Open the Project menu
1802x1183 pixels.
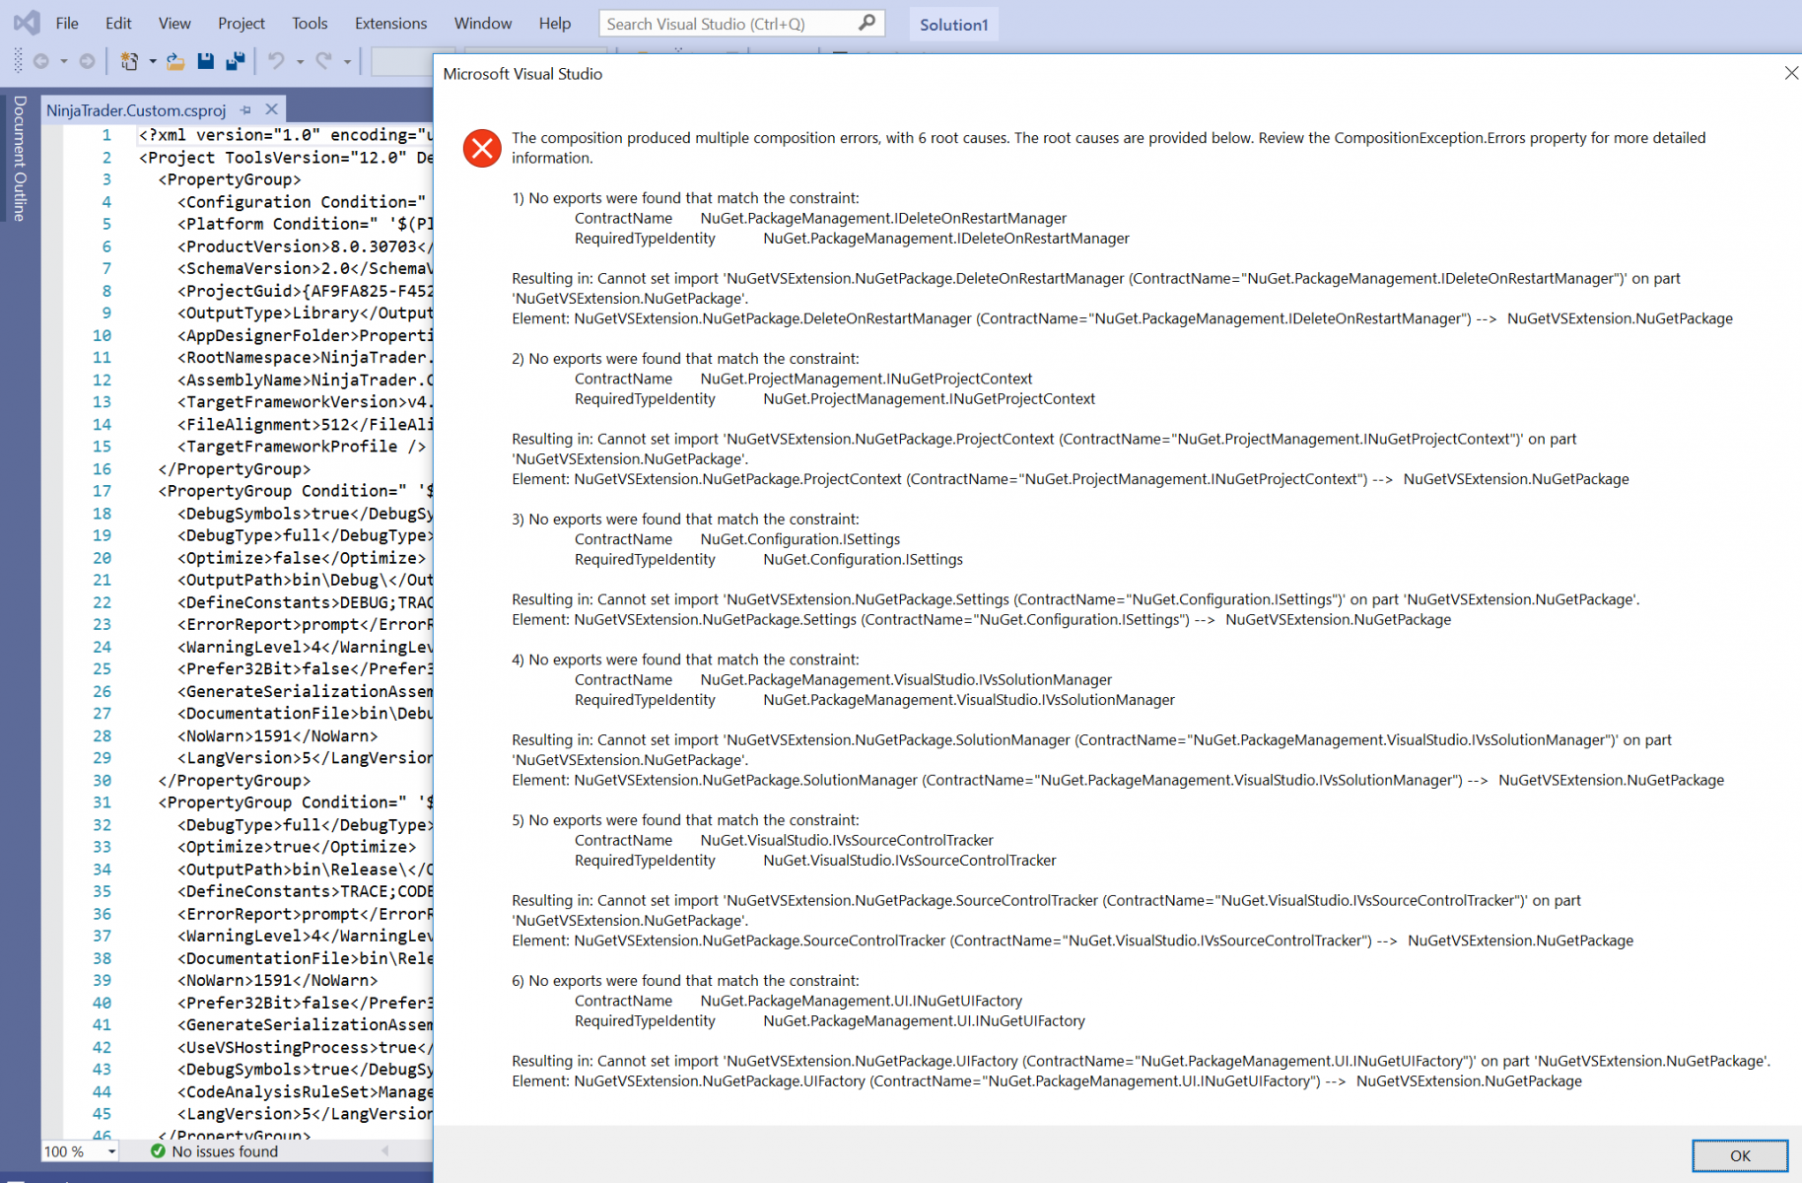tap(242, 23)
